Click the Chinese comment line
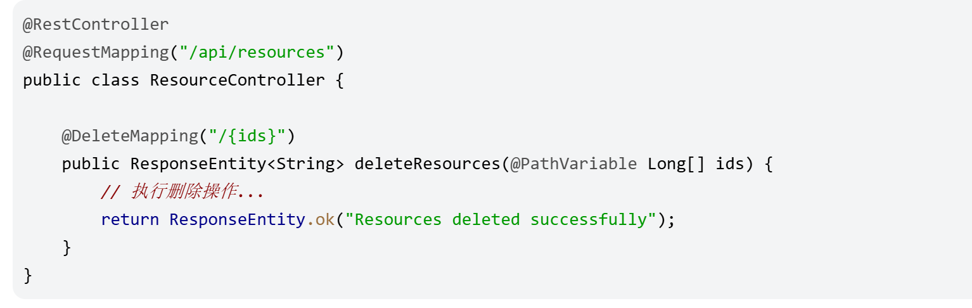 click(182, 191)
